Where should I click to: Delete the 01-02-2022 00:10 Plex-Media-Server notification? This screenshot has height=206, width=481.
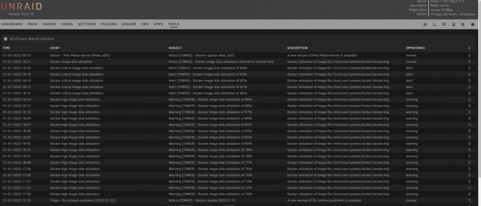click(469, 55)
